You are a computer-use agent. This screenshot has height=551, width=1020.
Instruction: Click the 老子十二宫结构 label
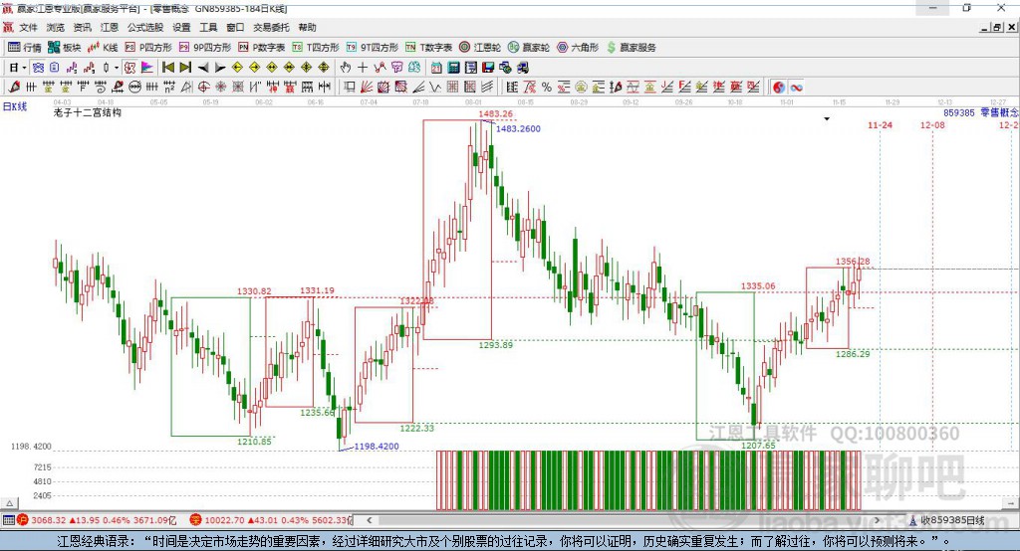88,112
